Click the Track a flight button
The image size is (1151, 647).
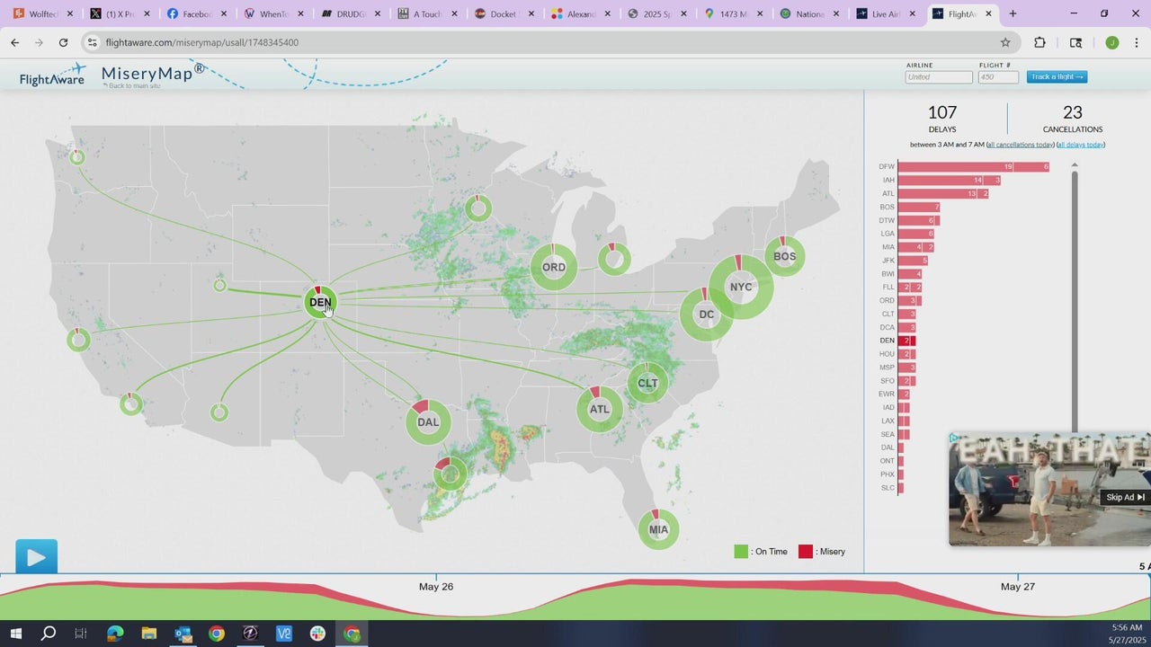1057,77
